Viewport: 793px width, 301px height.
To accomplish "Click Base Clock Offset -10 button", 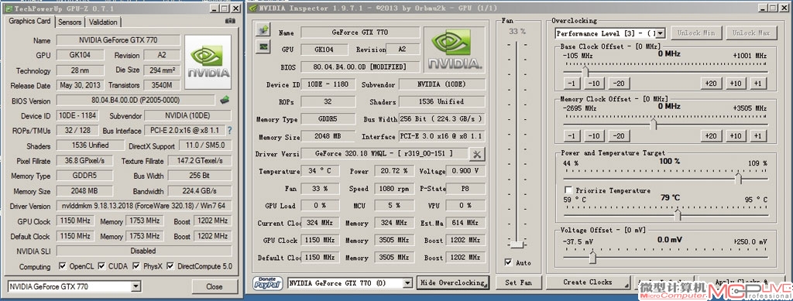I will click(594, 84).
